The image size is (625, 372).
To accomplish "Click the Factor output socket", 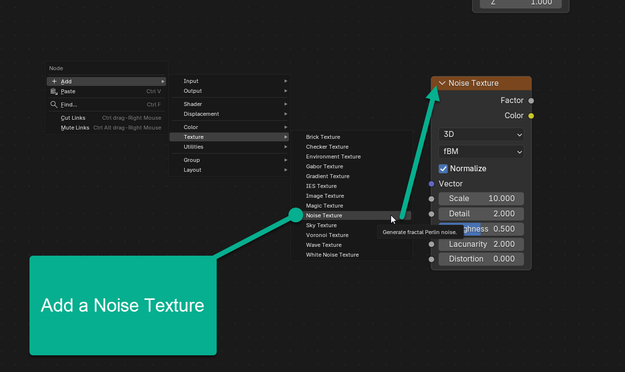I will click(x=531, y=101).
